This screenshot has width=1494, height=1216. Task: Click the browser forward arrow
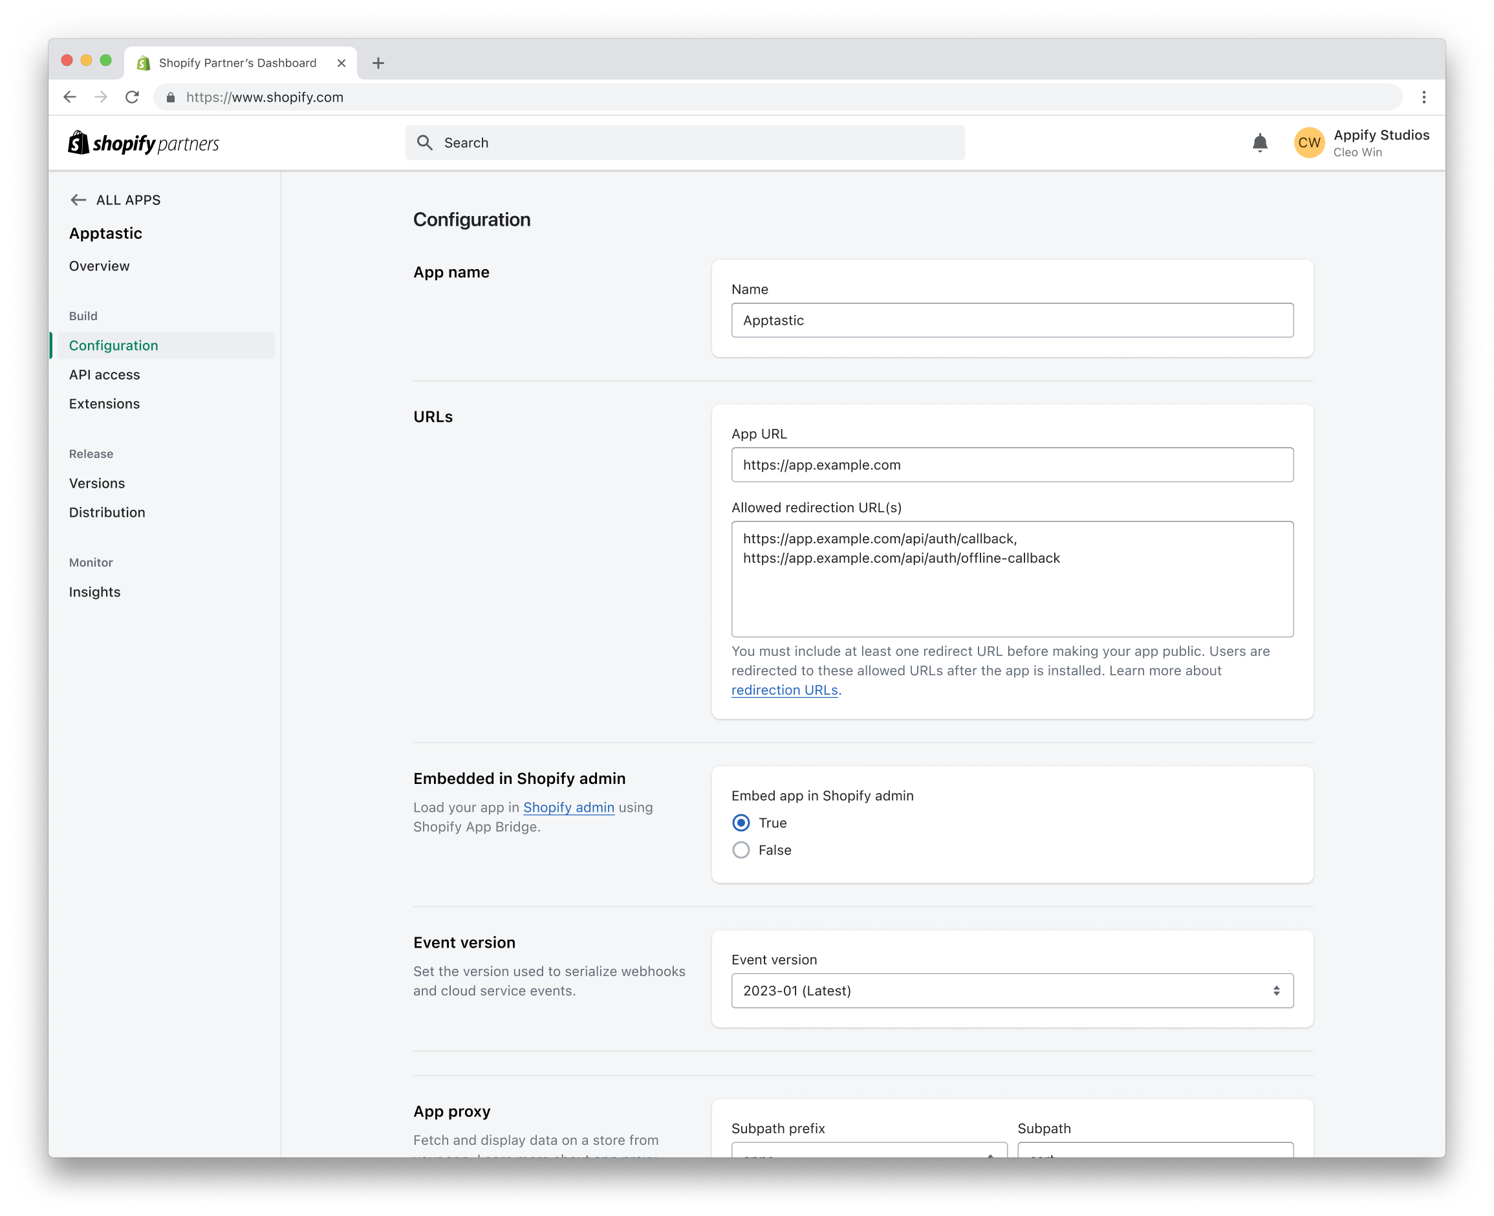coord(101,98)
